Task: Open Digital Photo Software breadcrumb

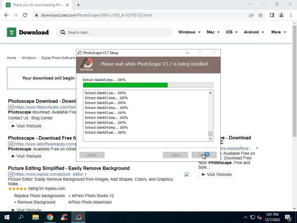Action: coord(58,58)
